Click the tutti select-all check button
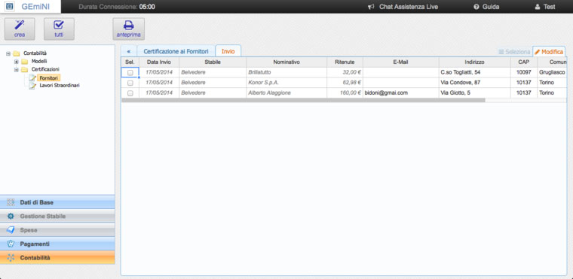 click(x=59, y=29)
